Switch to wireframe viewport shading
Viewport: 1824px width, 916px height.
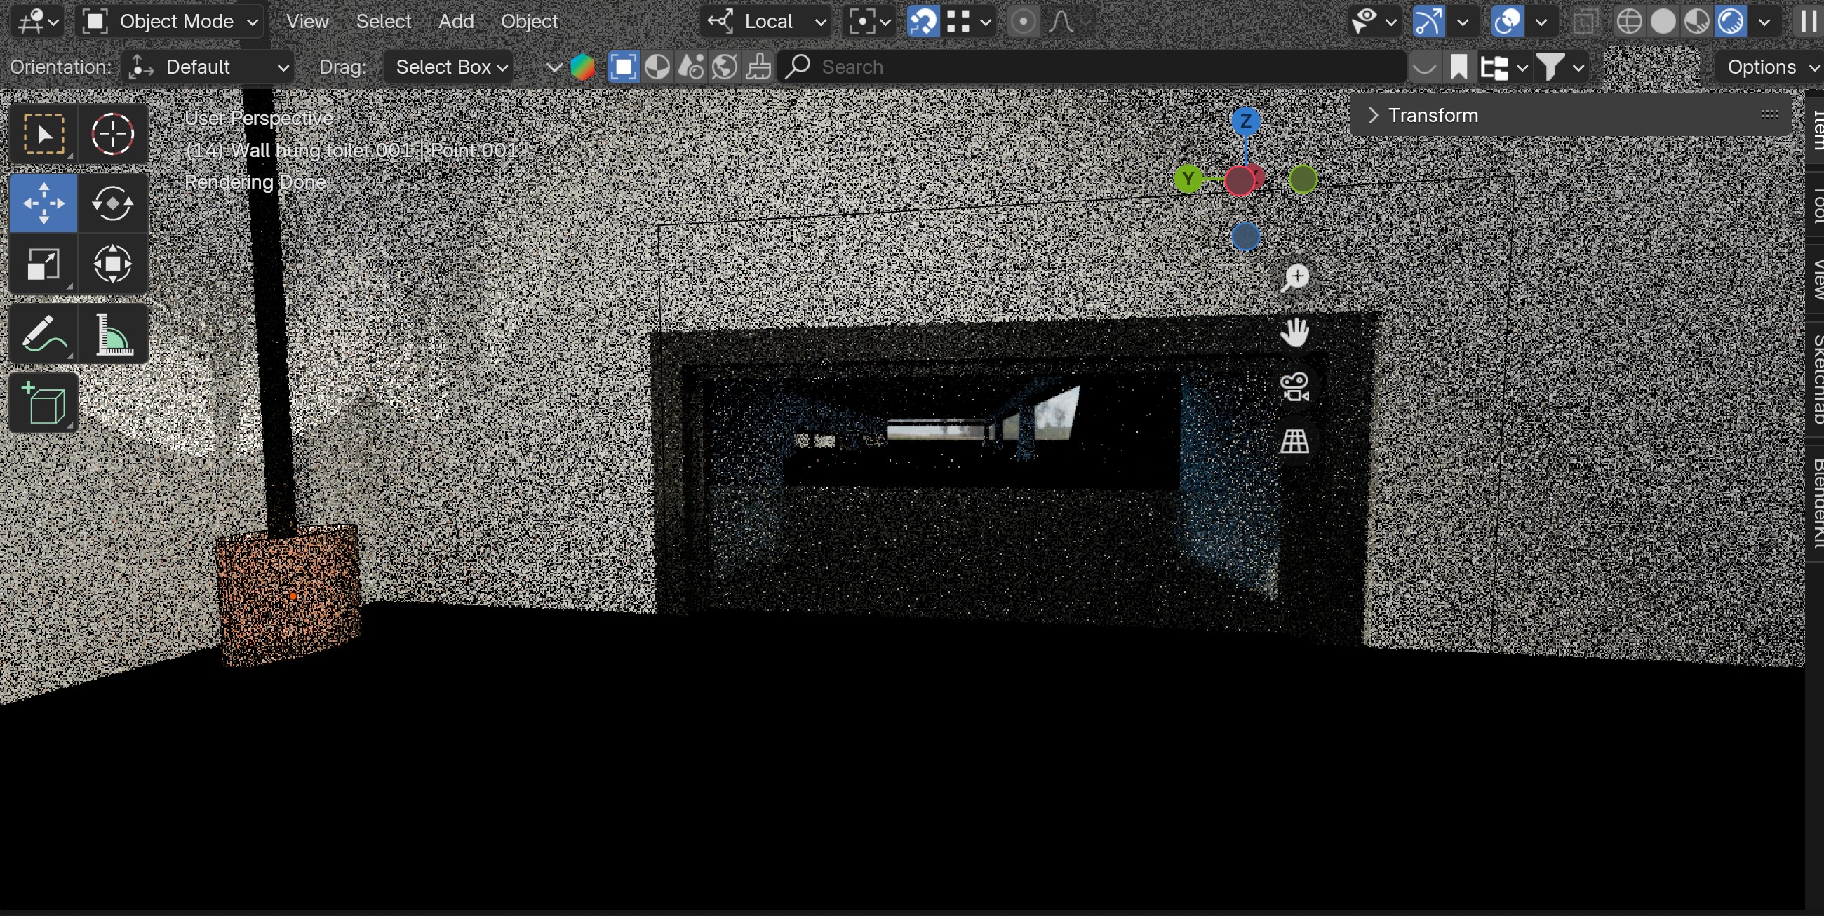tap(1629, 21)
